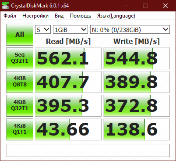Open the Настройки menu

[x=35, y=16]
